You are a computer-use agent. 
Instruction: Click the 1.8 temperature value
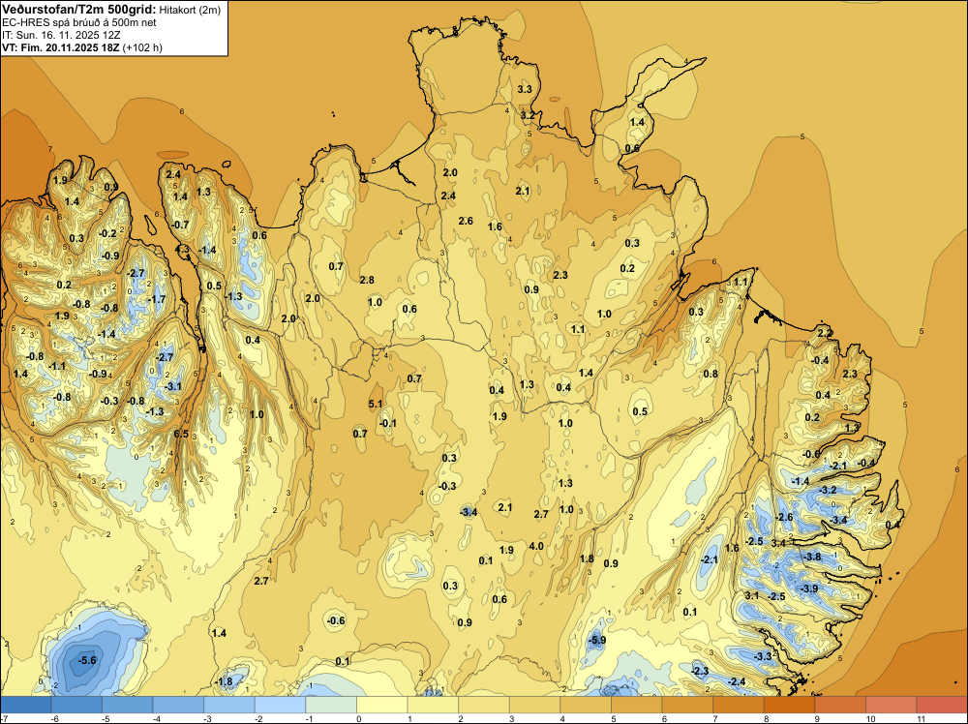tap(587, 558)
